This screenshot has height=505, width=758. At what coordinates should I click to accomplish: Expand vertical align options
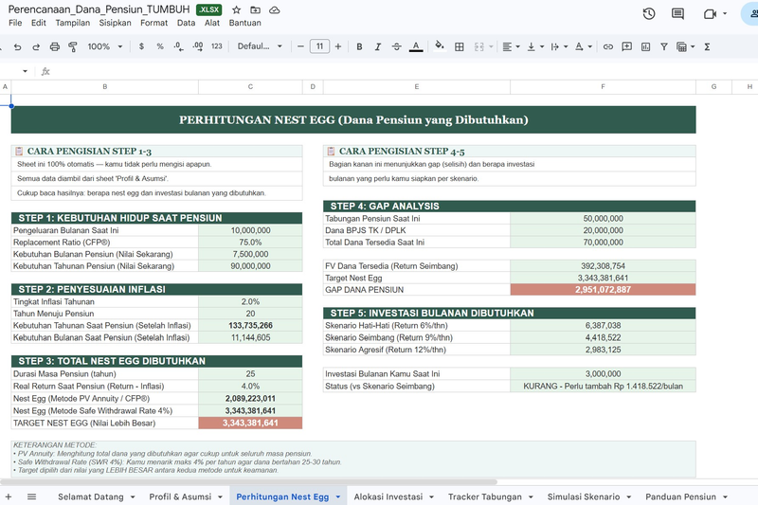[x=542, y=46]
